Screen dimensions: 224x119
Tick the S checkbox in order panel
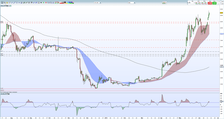pyautogui.click(x=218, y=2)
